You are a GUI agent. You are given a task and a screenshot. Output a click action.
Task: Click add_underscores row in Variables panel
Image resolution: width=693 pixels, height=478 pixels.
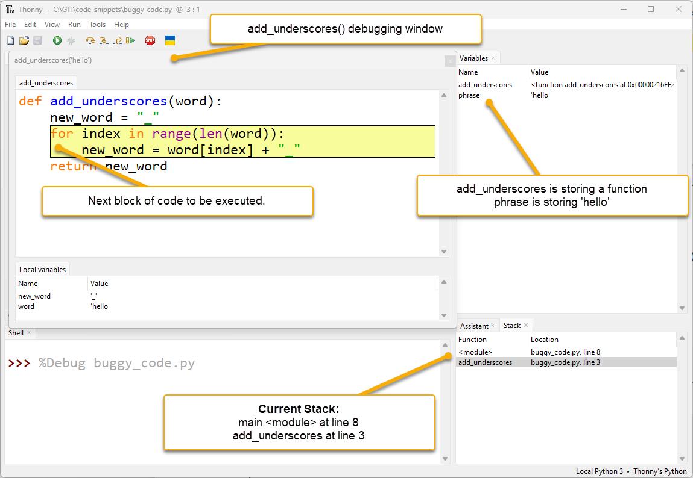pyautogui.click(x=566, y=85)
